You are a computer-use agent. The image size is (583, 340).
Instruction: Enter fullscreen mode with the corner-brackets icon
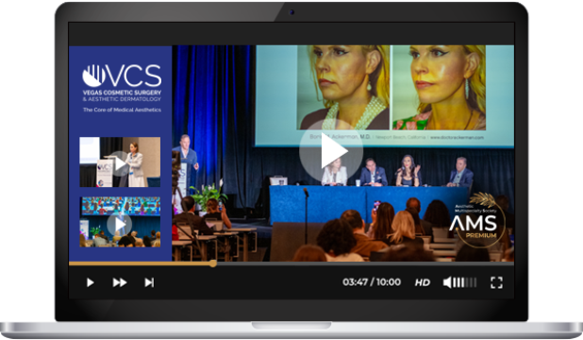pyautogui.click(x=497, y=282)
